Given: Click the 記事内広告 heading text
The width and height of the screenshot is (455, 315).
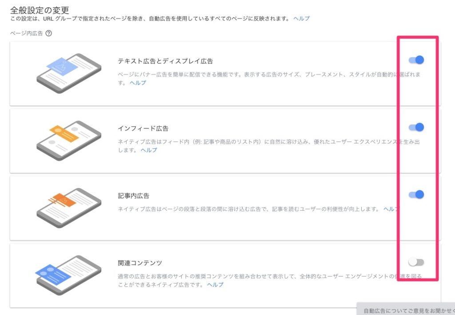Looking at the screenshot, I should [133, 196].
